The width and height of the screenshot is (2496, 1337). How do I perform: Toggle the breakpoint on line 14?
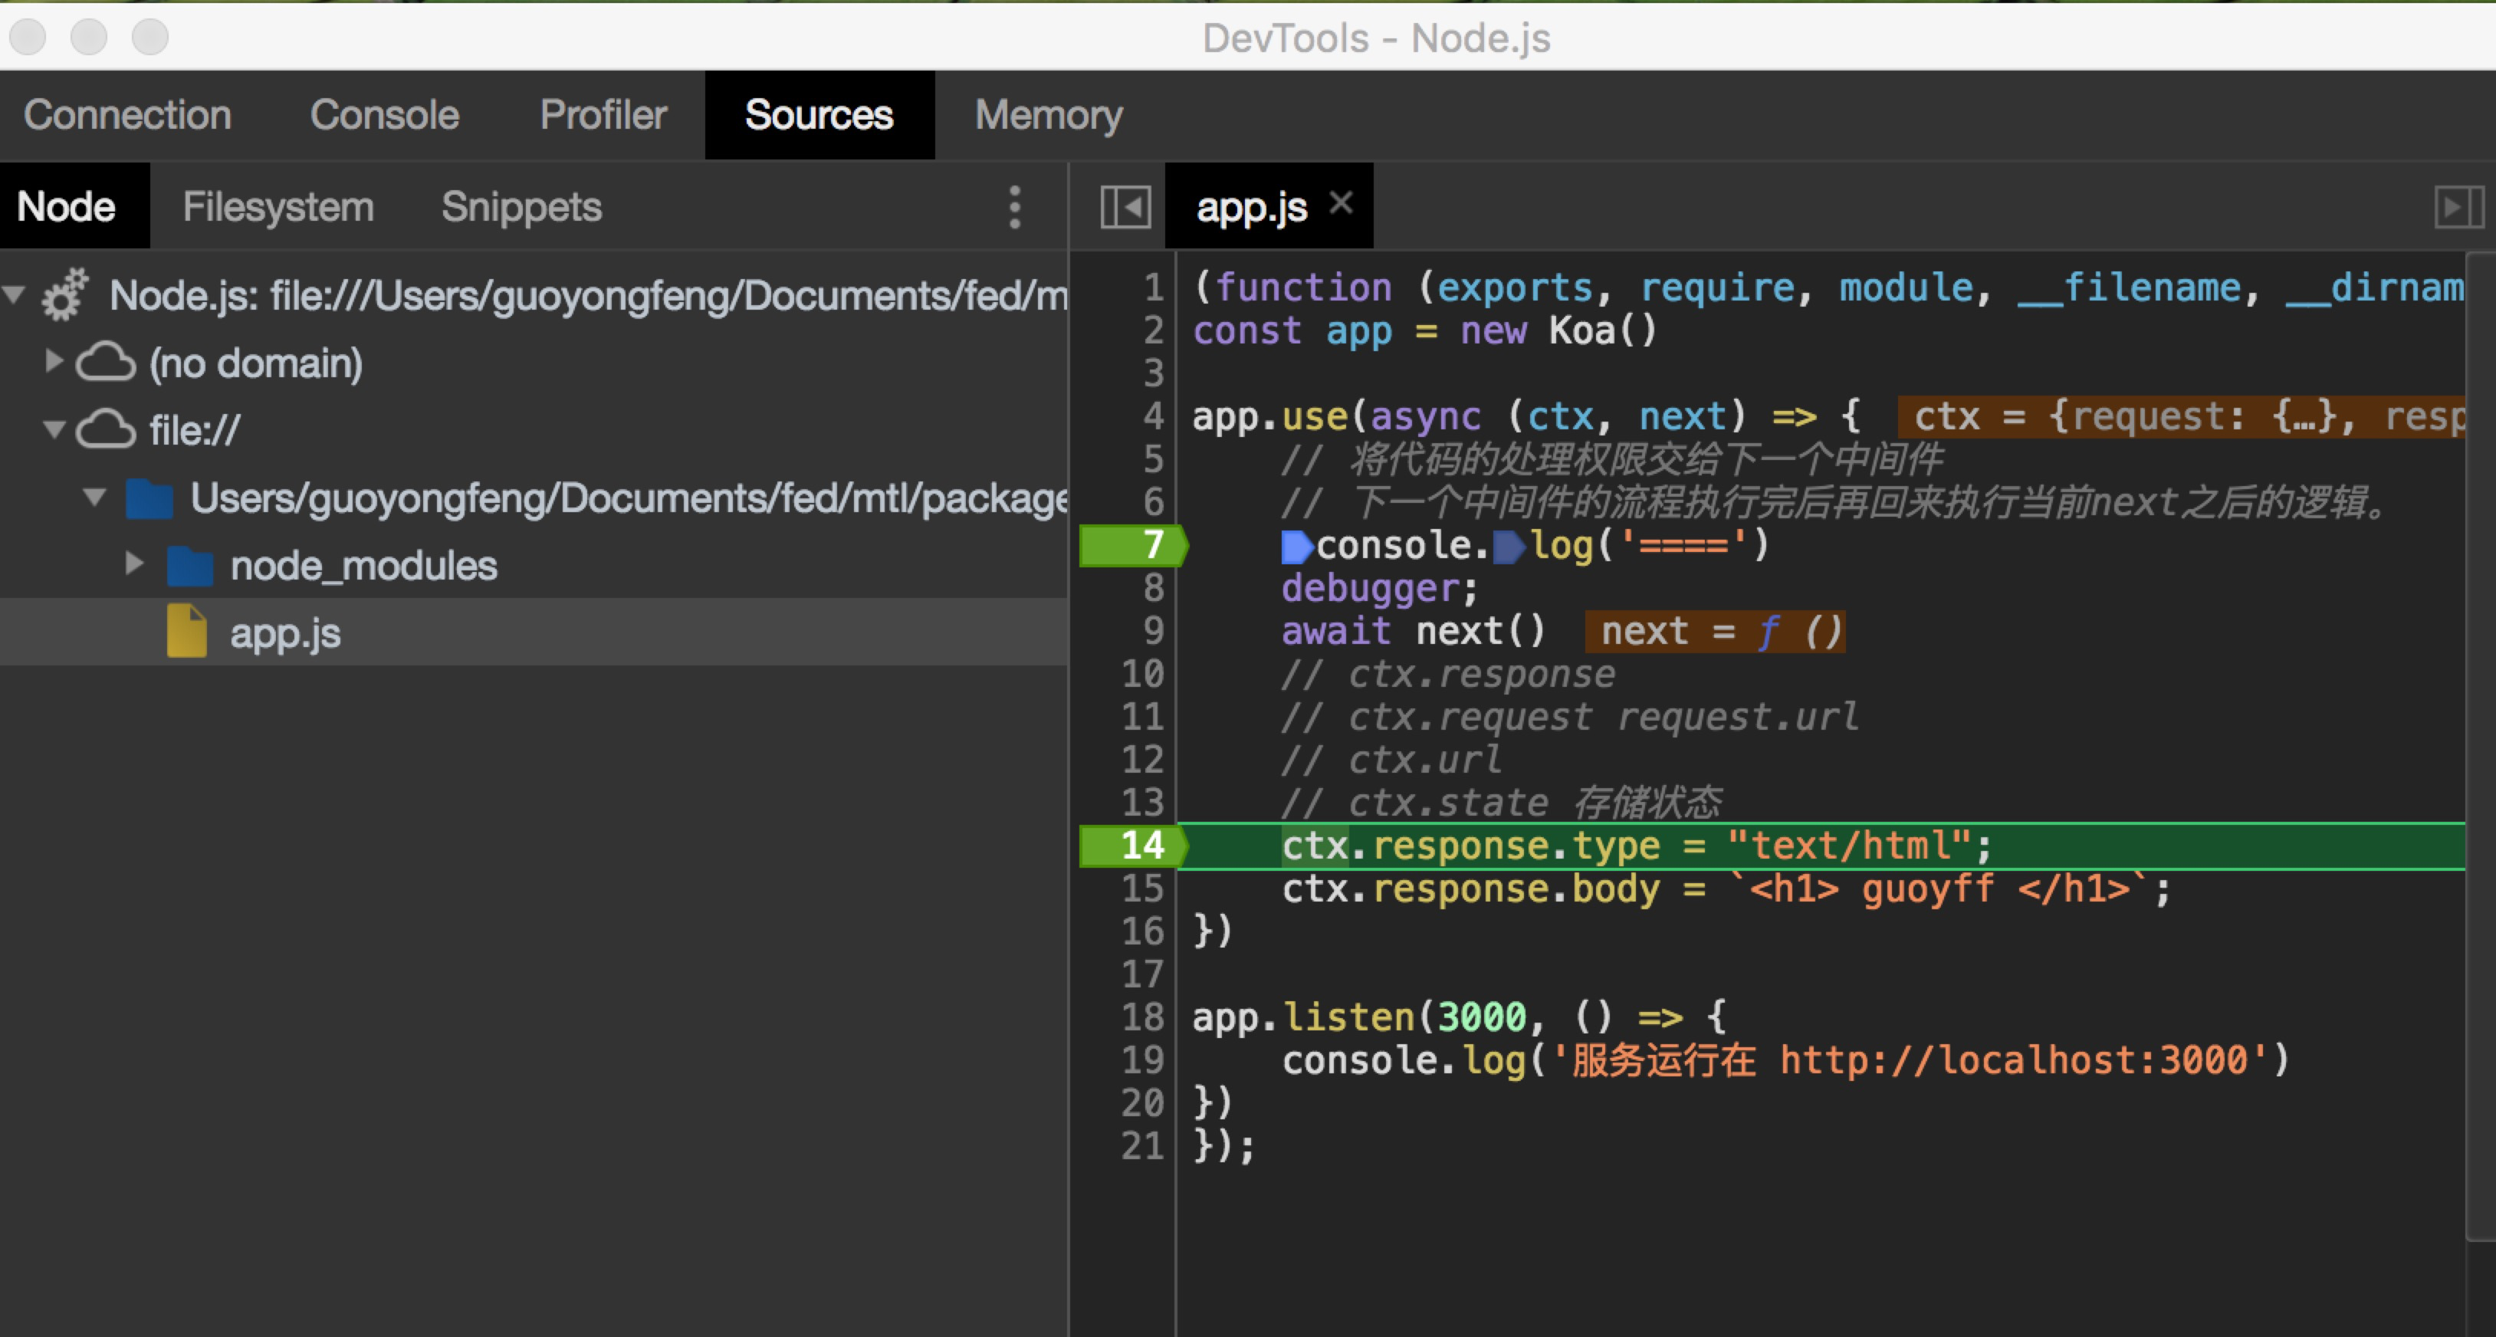pyautogui.click(x=1134, y=846)
